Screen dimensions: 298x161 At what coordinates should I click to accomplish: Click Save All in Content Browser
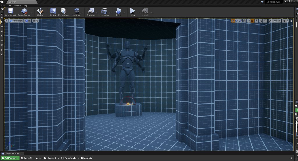[26, 158]
